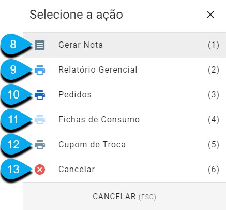Click the gray printer icon for Cupom de Troca

[40, 145]
